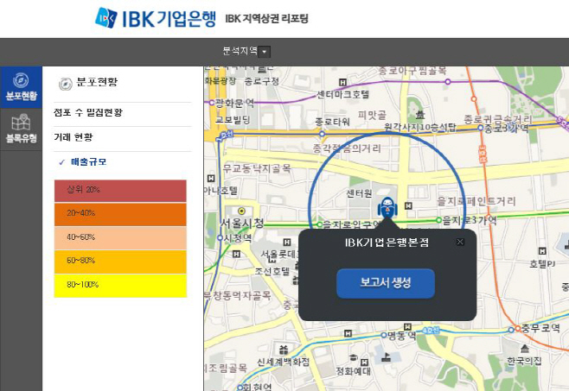Click the 20~40% orange legend swatch

(x=120, y=215)
